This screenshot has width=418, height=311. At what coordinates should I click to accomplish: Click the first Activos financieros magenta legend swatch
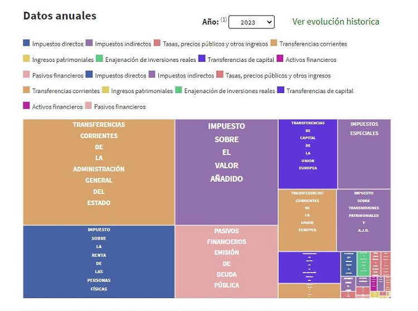[x=280, y=59]
